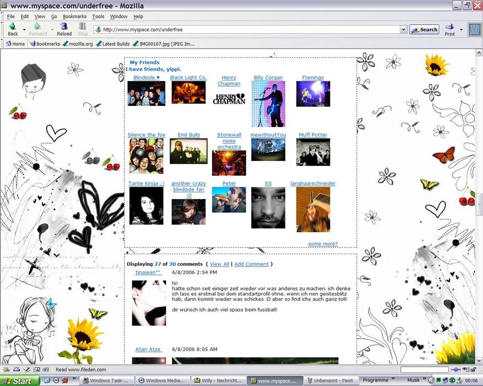Open the Bookmarks toolbar folder
The height and width of the screenshot is (386, 483).
(x=45, y=44)
